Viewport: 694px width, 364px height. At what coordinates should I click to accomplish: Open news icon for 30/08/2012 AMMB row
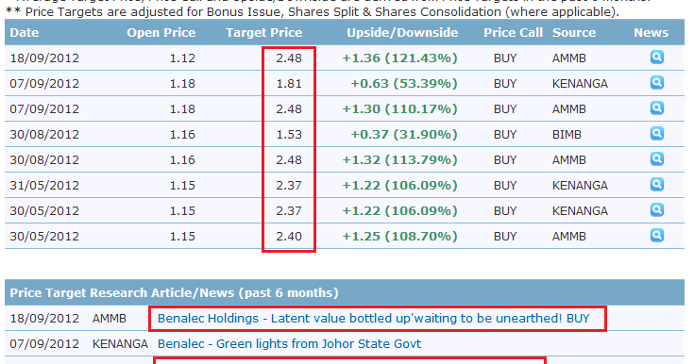point(657,158)
